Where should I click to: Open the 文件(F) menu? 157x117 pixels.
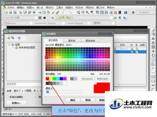10,7
